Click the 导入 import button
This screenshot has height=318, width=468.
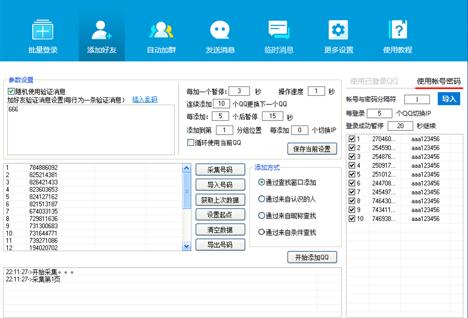pos(449,99)
